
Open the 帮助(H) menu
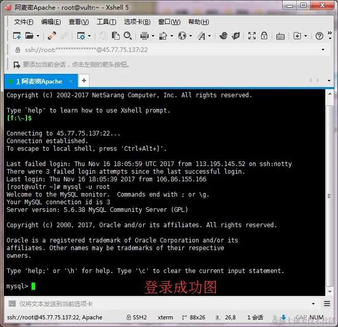point(199,22)
